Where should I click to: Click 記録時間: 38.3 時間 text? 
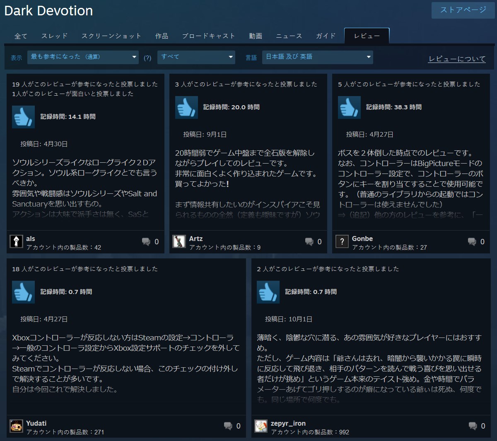tap(394, 107)
